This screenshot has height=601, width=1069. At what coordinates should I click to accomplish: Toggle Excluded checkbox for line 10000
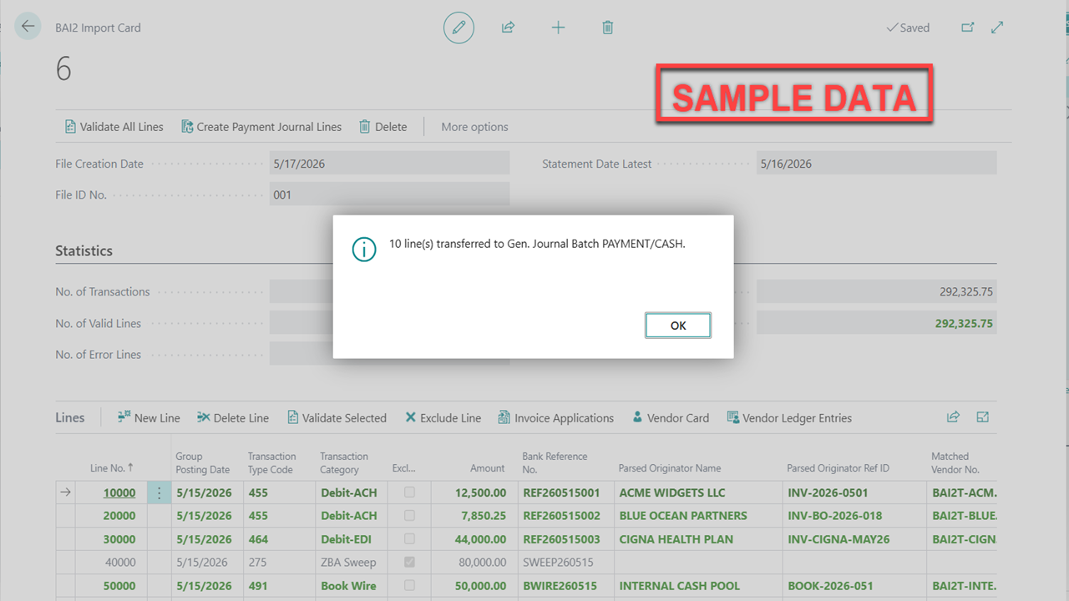409,492
